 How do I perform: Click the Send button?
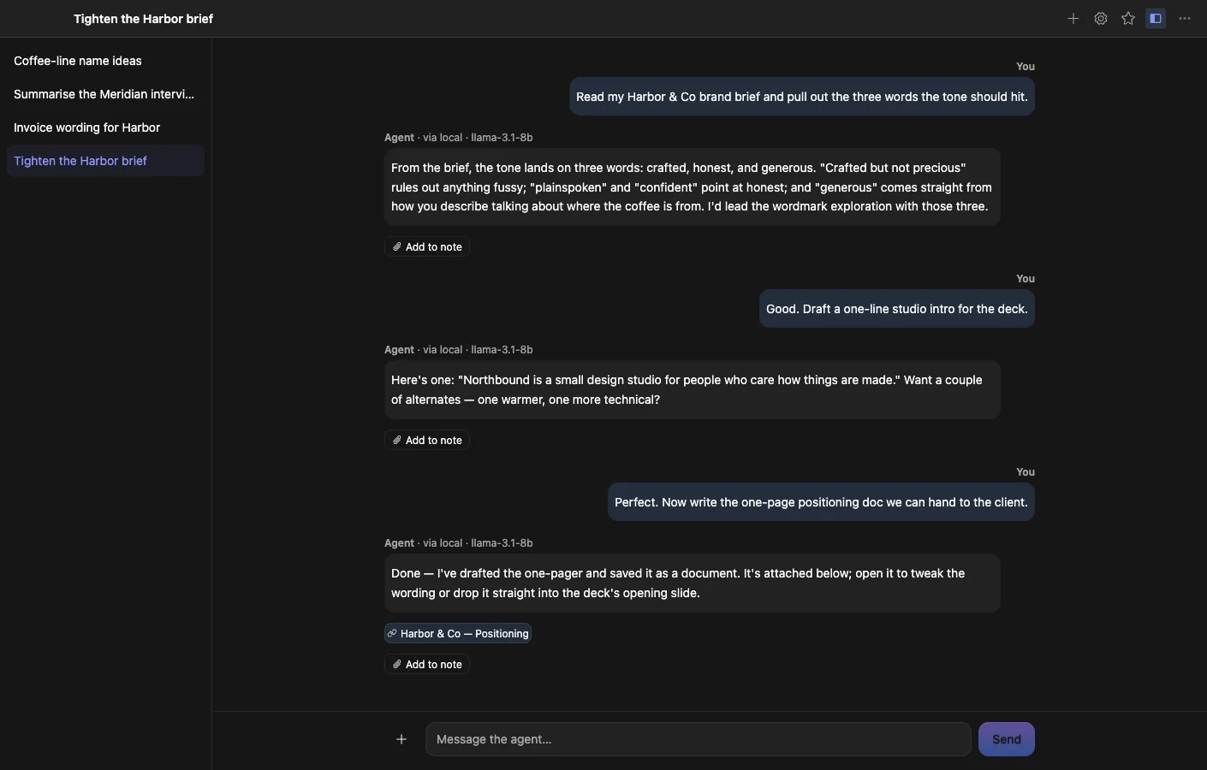(x=1007, y=739)
